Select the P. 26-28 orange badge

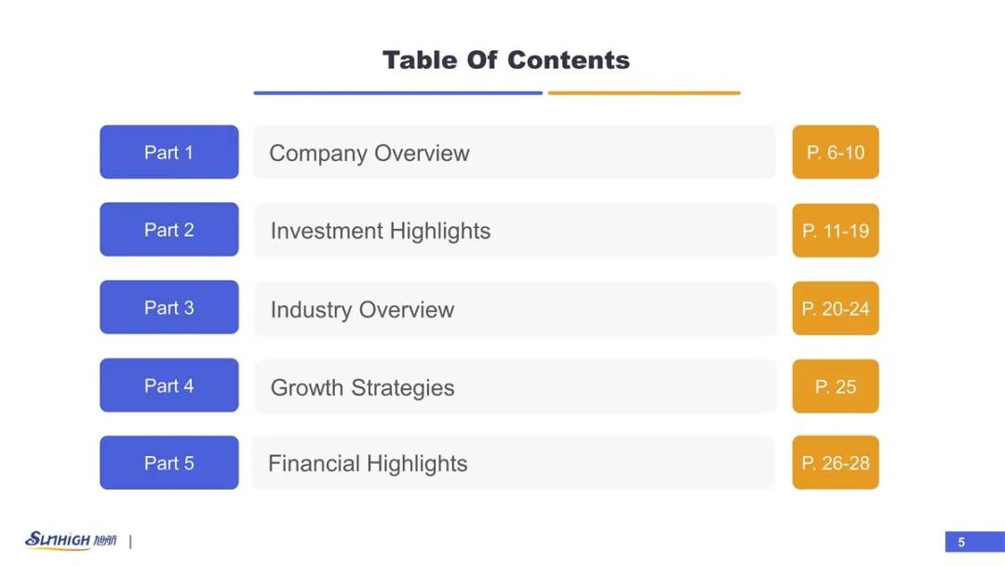[835, 463]
